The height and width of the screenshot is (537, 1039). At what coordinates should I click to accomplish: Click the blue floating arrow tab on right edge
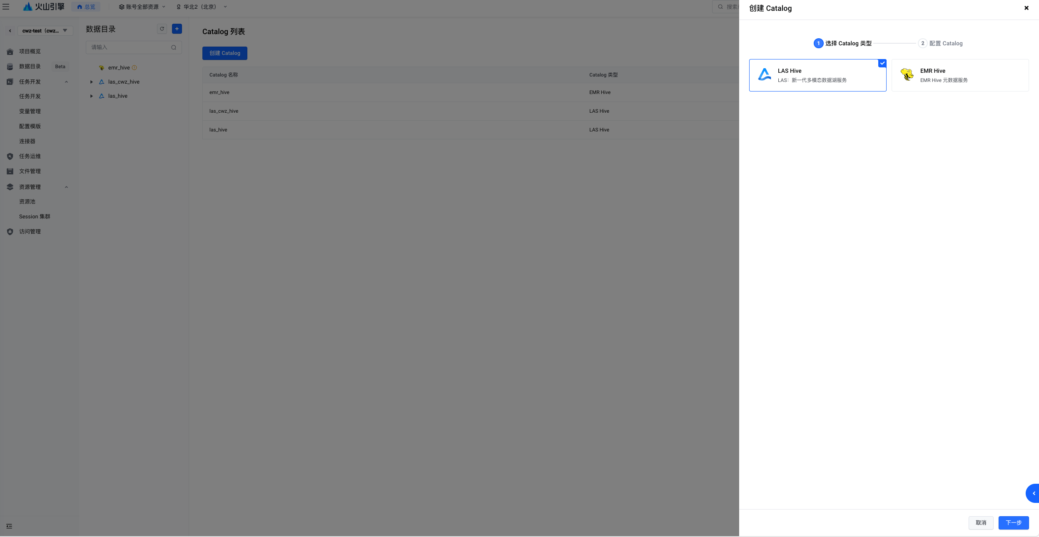[x=1033, y=493]
